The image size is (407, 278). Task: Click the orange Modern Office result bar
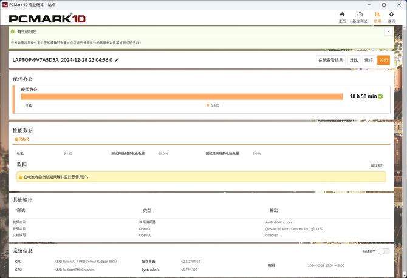click(182, 96)
